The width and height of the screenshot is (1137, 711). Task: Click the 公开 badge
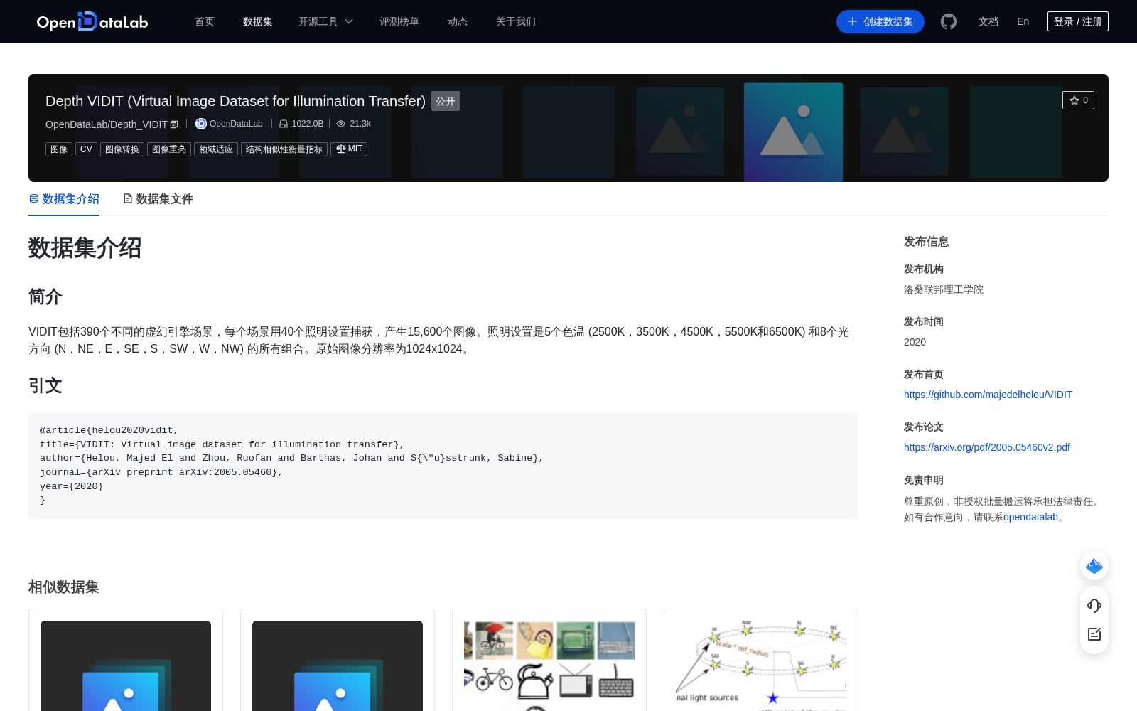point(446,101)
